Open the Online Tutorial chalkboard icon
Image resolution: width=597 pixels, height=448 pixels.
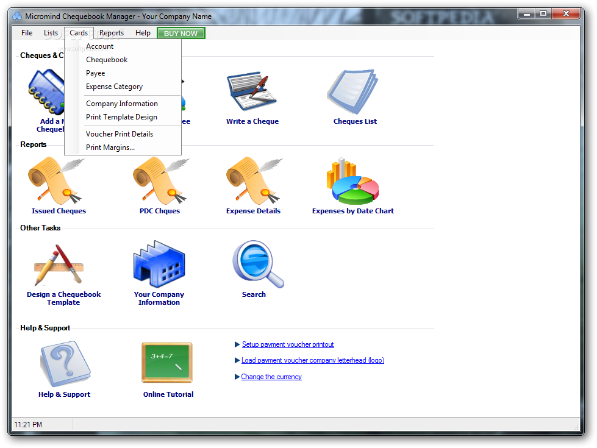166,362
